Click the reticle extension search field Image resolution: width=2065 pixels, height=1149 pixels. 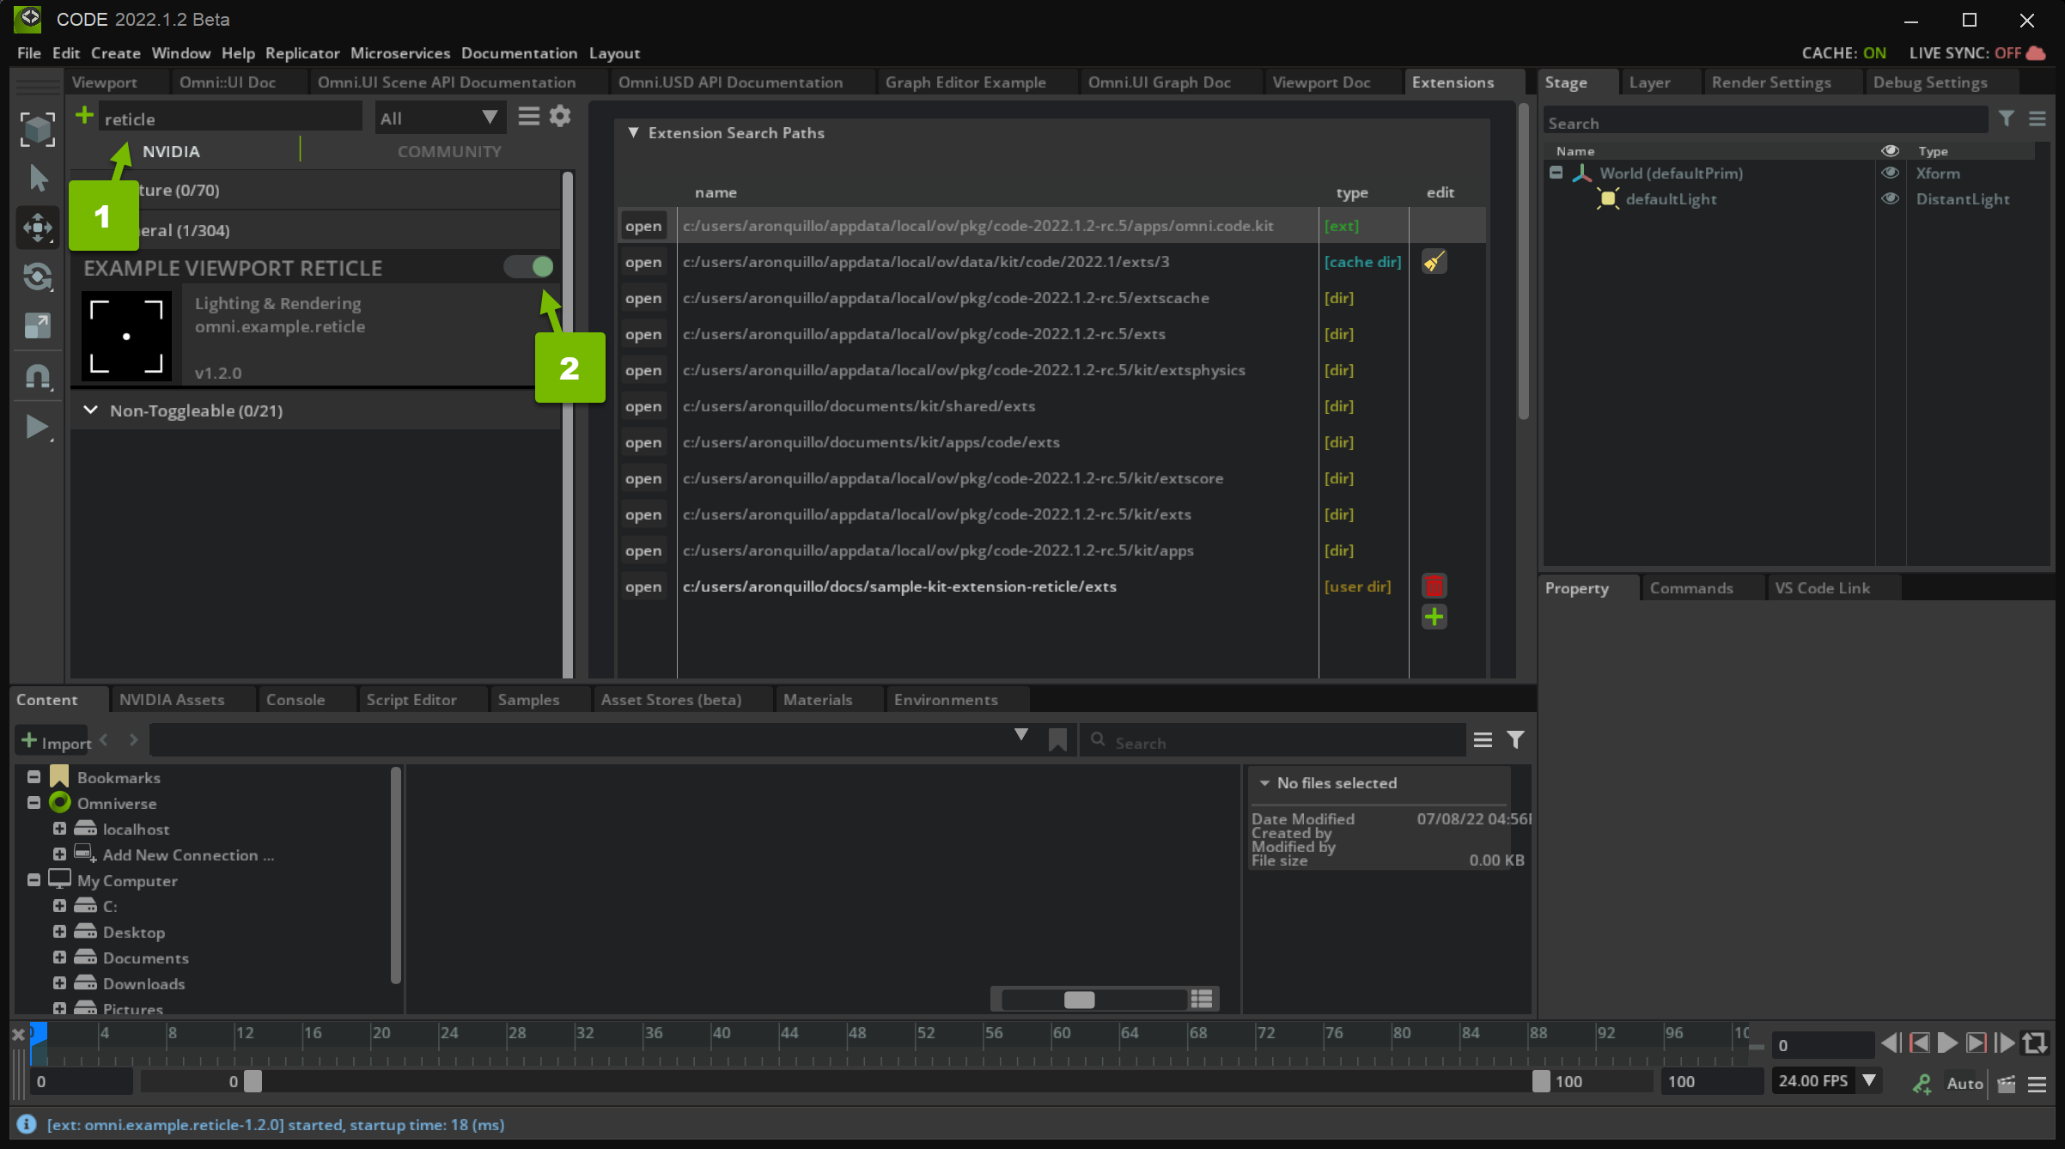(x=229, y=119)
